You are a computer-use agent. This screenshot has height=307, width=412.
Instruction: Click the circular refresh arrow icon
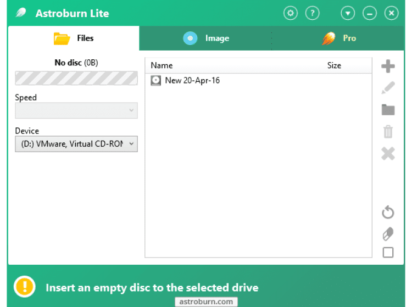click(388, 212)
